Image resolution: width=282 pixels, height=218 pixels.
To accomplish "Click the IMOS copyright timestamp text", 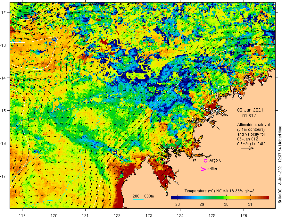I will click(280, 164).
